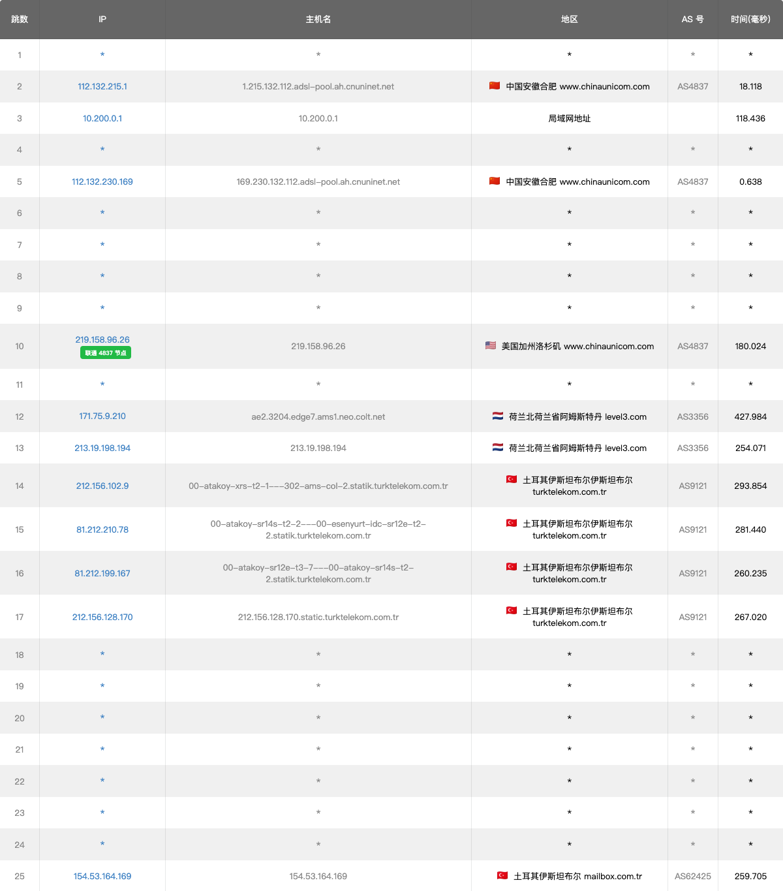
Task: Click AS9121 in hop 14 row
Action: click(693, 486)
